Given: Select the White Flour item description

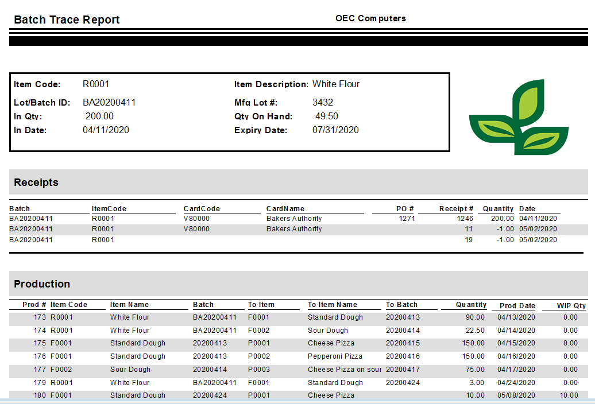Looking at the screenshot, I should pos(336,84).
